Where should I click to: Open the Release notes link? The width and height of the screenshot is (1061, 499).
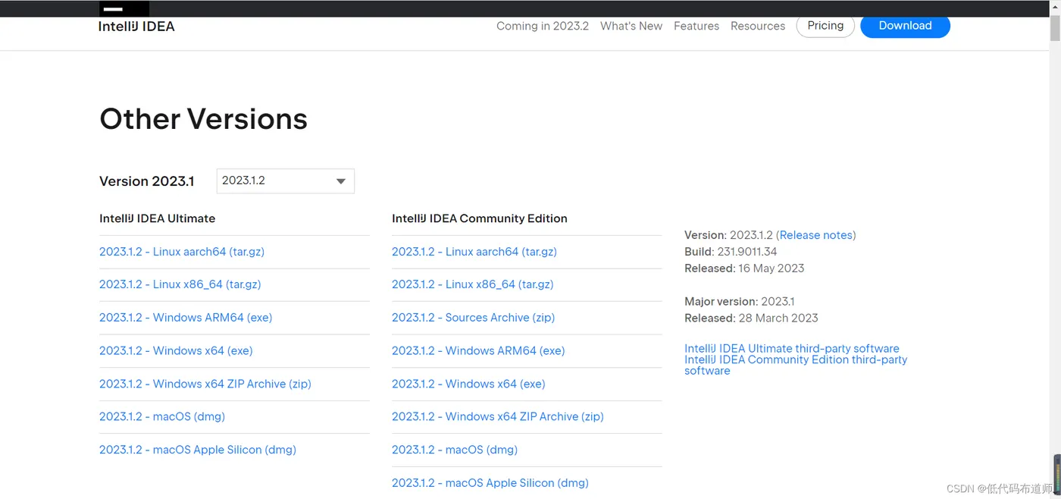pyautogui.click(x=816, y=235)
